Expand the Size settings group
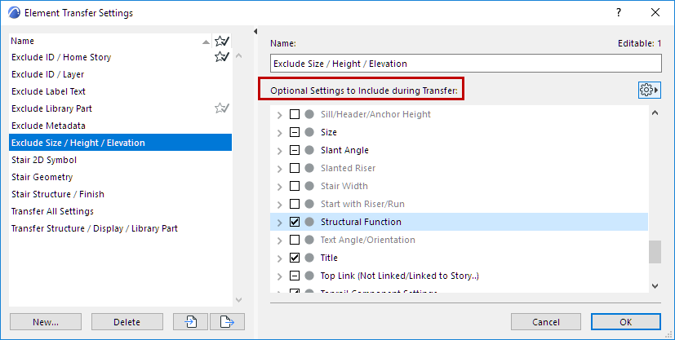 [x=280, y=132]
